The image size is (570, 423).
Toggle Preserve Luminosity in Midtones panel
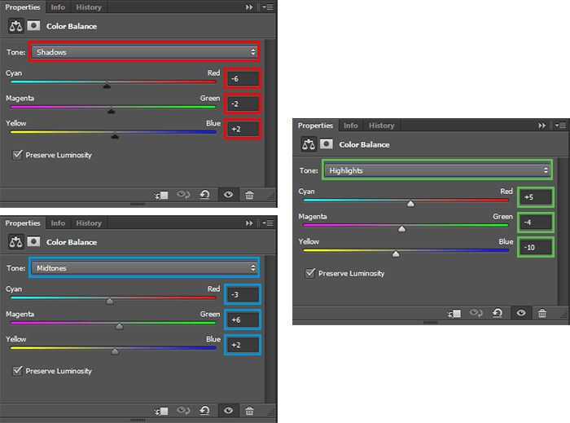17,371
